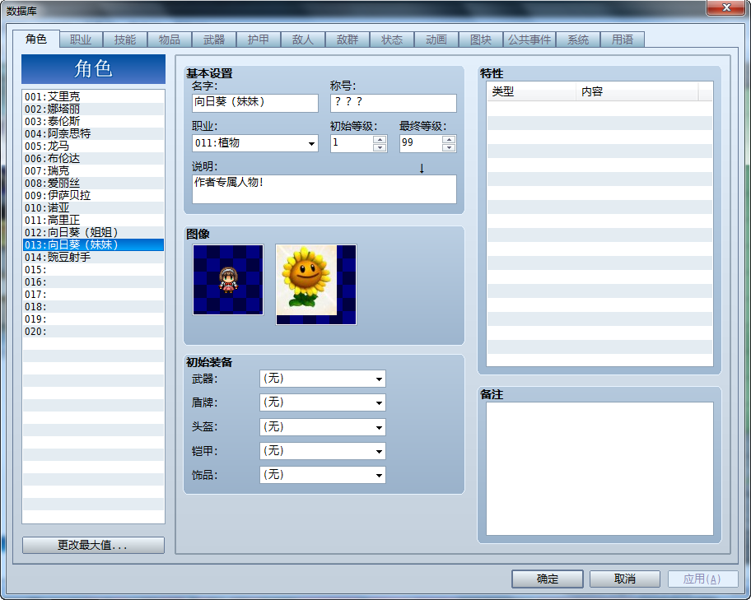Open the 盾牌 equipment dropdown
This screenshot has height=600, width=751.
(323, 402)
